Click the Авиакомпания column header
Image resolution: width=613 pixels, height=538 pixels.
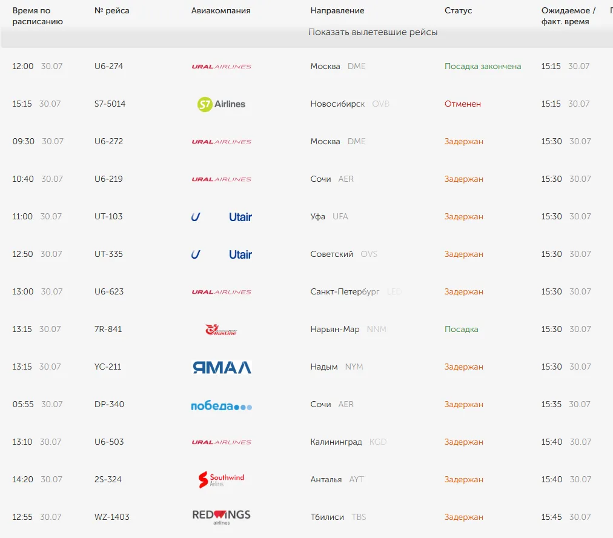point(220,10)
